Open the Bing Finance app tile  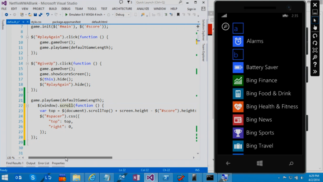[x=238, y=81]
